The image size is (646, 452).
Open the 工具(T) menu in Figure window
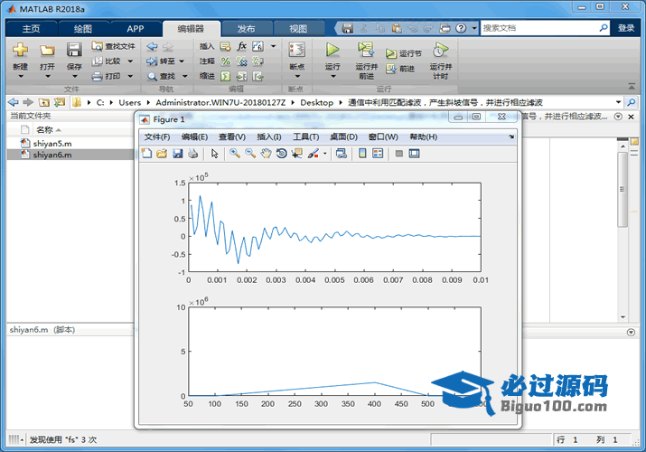pyautogui.click(x=306, y=137)
